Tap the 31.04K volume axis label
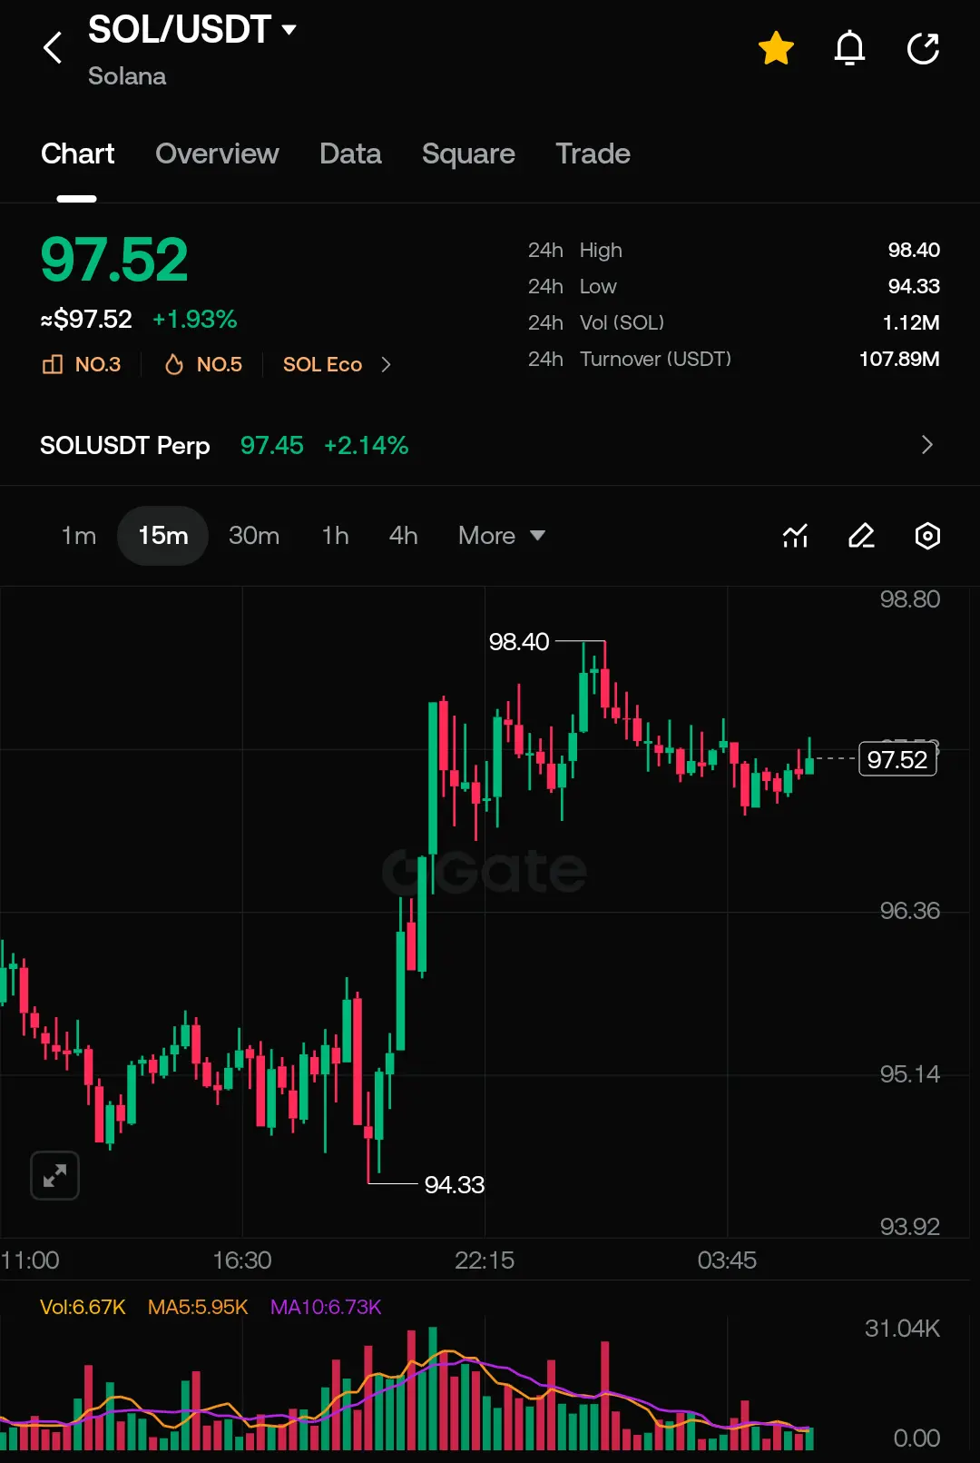This screenshot has width=980, height=1463. tap(902, 1329)
